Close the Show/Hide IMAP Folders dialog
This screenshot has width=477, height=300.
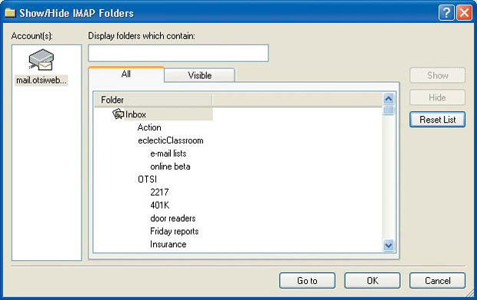click(465, 13)
